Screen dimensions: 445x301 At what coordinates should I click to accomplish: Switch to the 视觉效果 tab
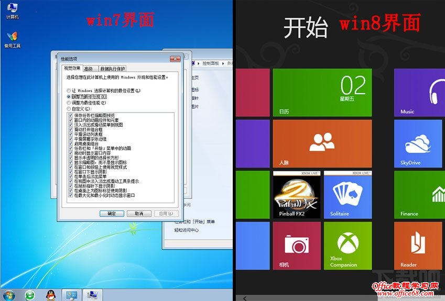coord(72,68)
